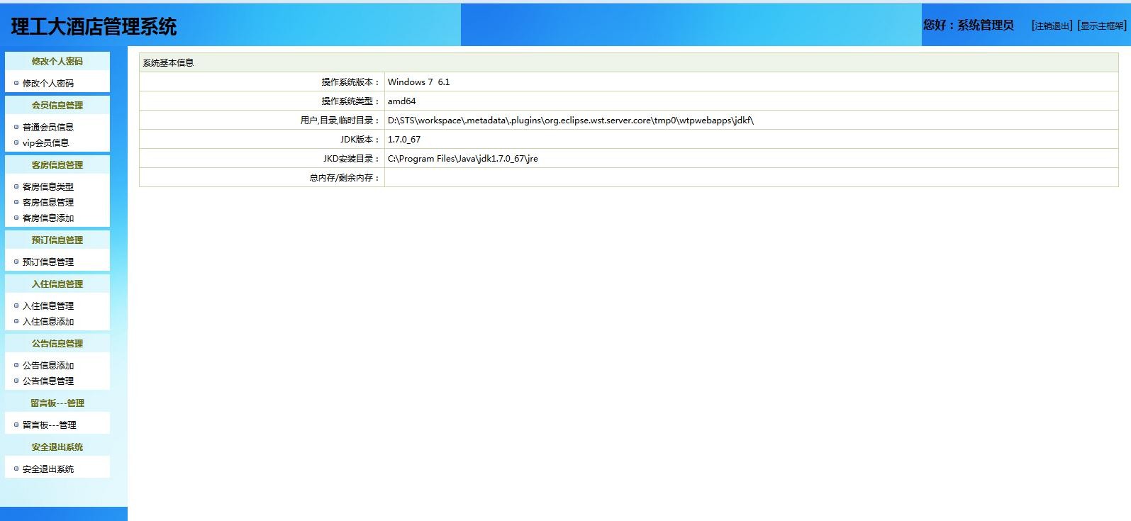Image resolution: width=1131 pixels, height=521 pixels.
Task: Toggle the 安全退出系统 section header
Action: coord(57,447)
